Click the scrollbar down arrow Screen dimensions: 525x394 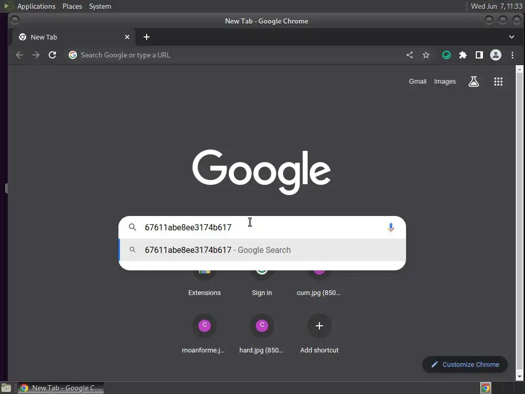click(x=519, y=377)
